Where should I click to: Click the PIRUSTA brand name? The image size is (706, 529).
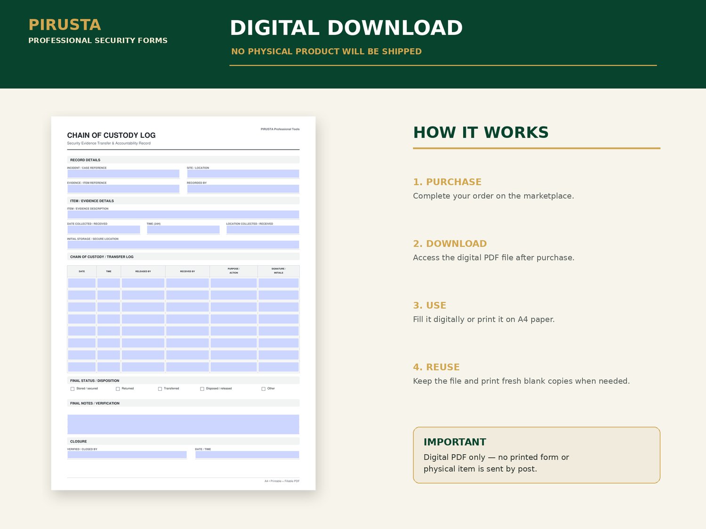pos(64,25)
